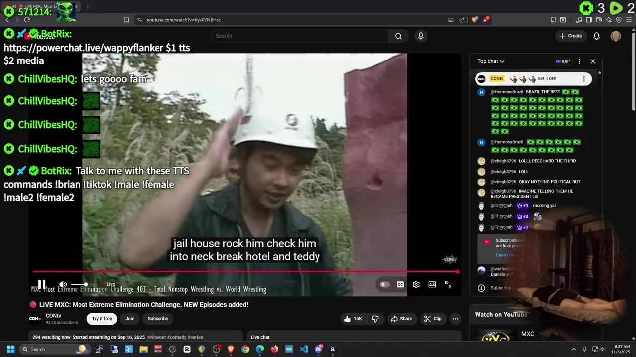636x357 pixels.
Task: Click the Learn more link in chat
Action: point(506,255)
